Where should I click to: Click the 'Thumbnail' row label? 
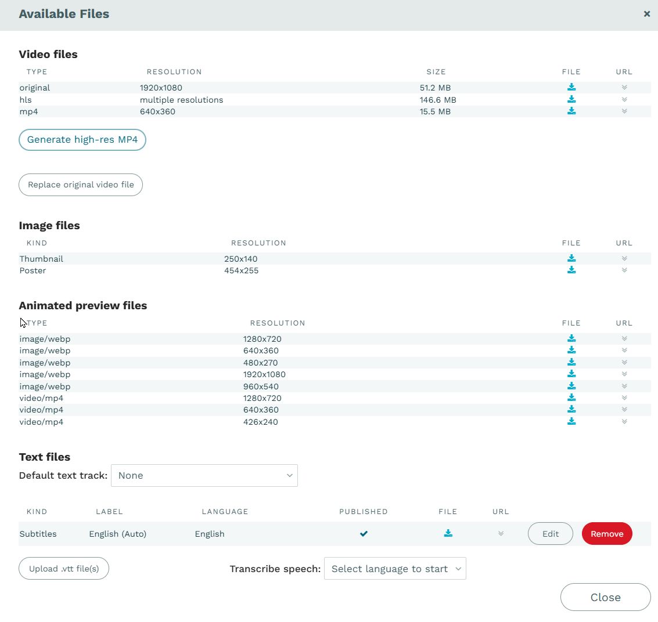tap(41, 259)
